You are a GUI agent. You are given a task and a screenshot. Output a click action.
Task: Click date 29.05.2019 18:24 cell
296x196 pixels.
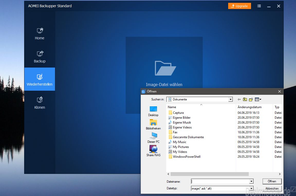pyautogui.click(x=248, y=157)
